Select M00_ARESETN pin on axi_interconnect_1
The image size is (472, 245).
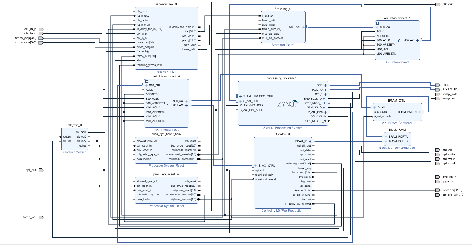pos(386,54)
